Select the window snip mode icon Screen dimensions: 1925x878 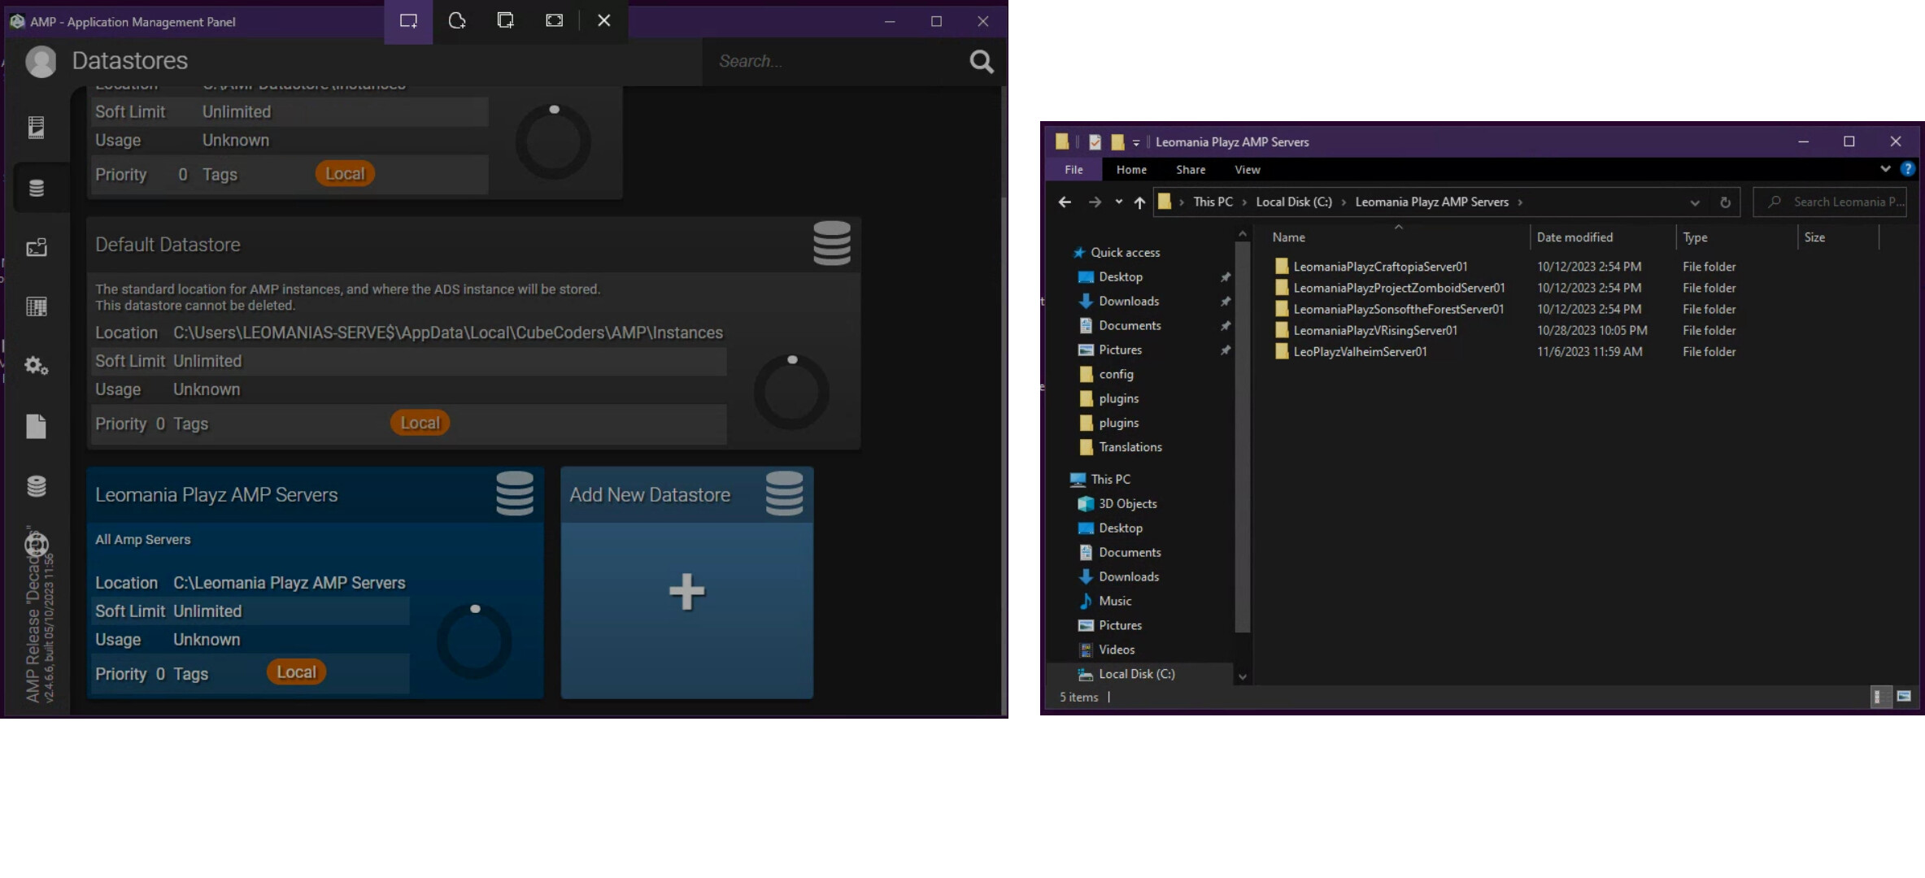tap(505, 21)
